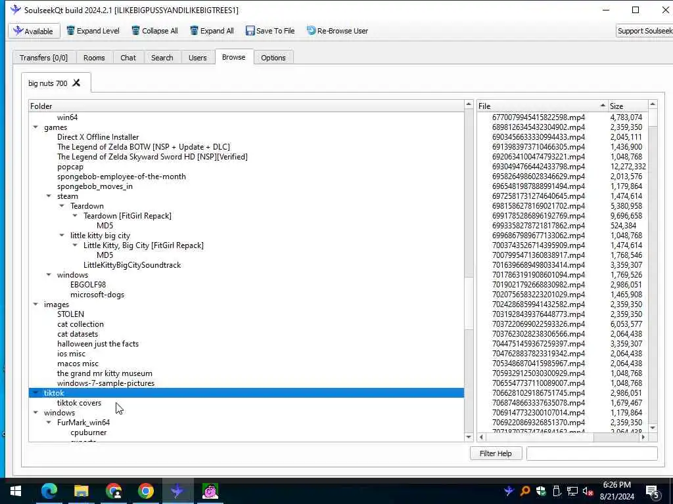Select the cat collection folder
673x504 pixels.
(x=80, y=324)
